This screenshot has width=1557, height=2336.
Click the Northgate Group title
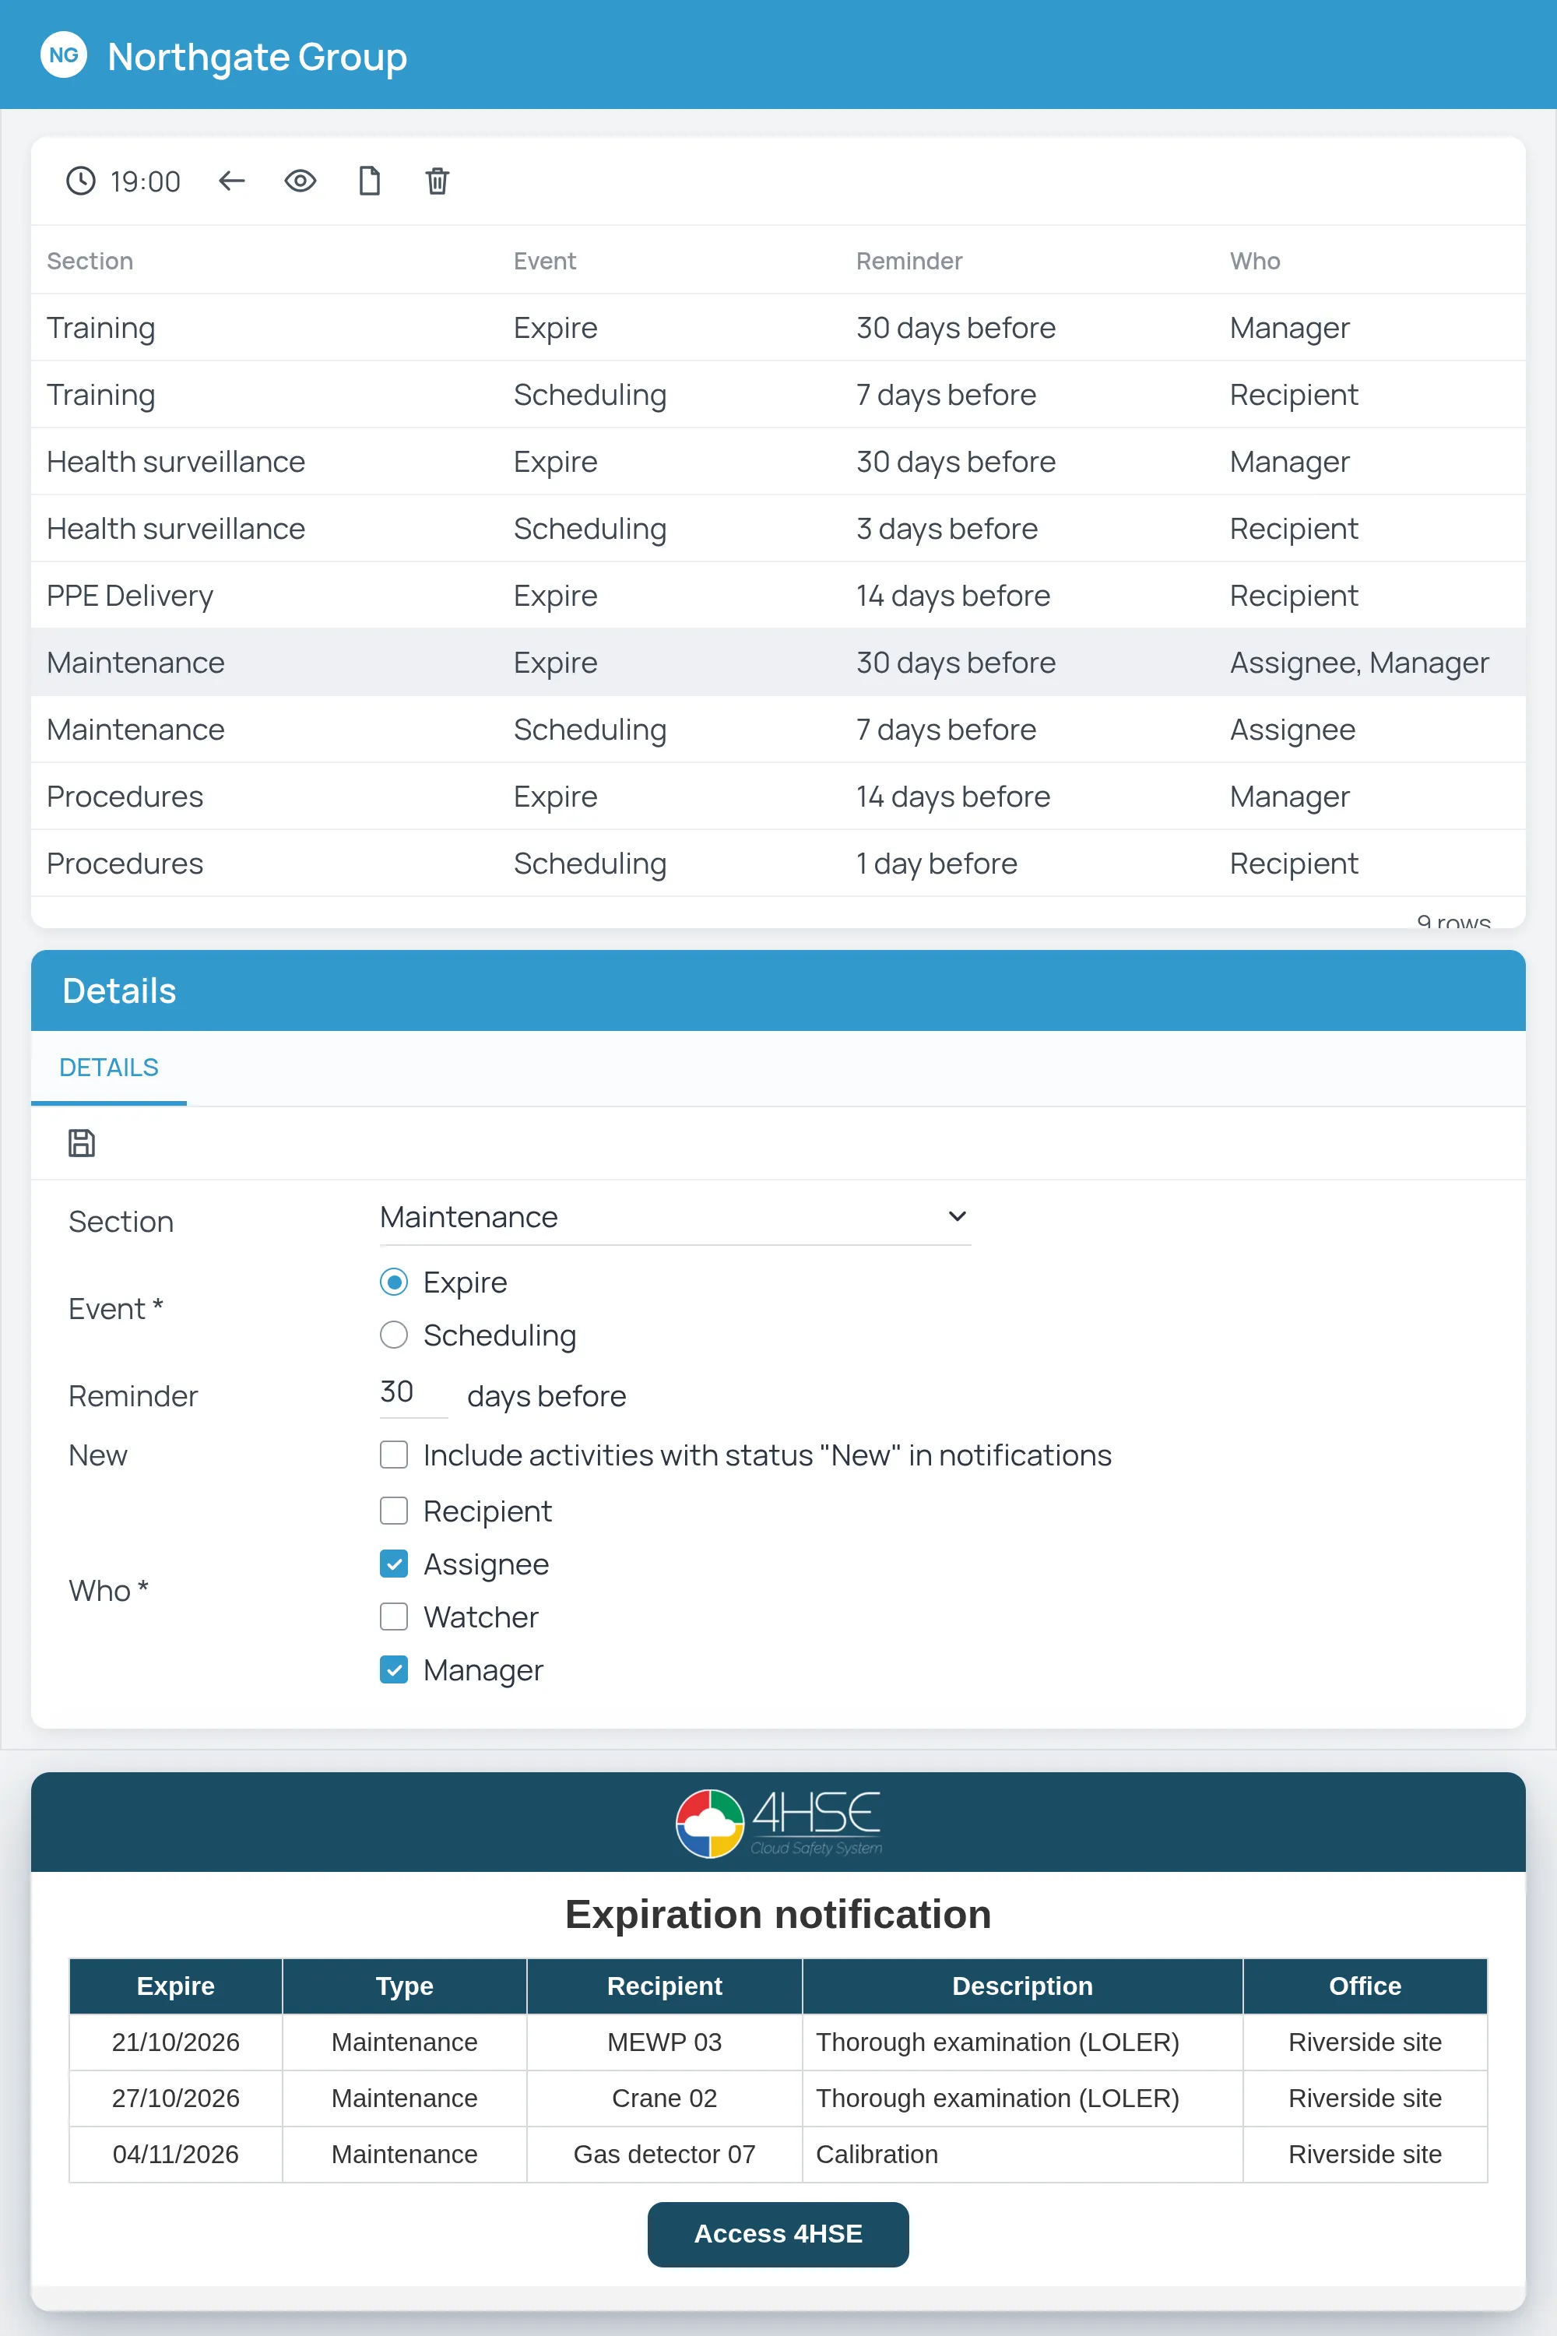point(257,57)
